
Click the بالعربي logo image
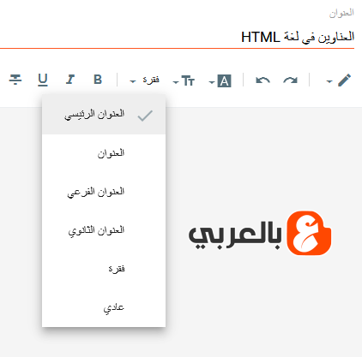260,234
